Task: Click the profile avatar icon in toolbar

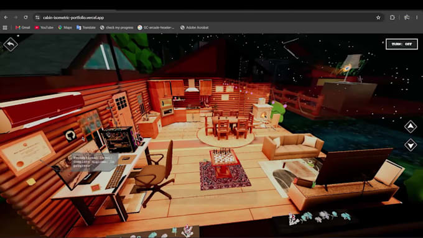Action: click(x=407, y=17)
